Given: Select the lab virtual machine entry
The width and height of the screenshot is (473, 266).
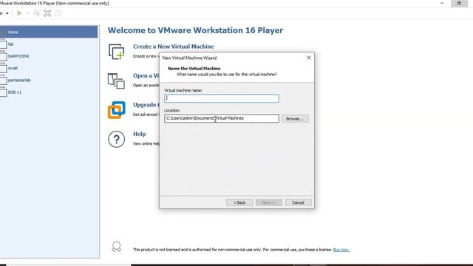Looking at the screenshot, I should [11, 44].
